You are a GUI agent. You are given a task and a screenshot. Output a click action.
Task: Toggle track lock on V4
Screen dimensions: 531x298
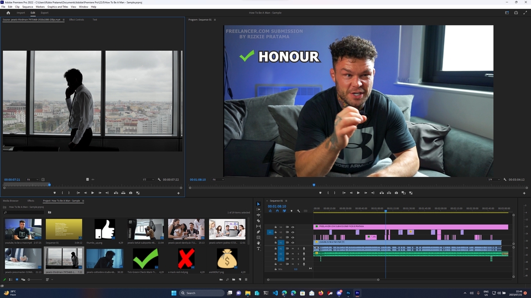(275, 227)
